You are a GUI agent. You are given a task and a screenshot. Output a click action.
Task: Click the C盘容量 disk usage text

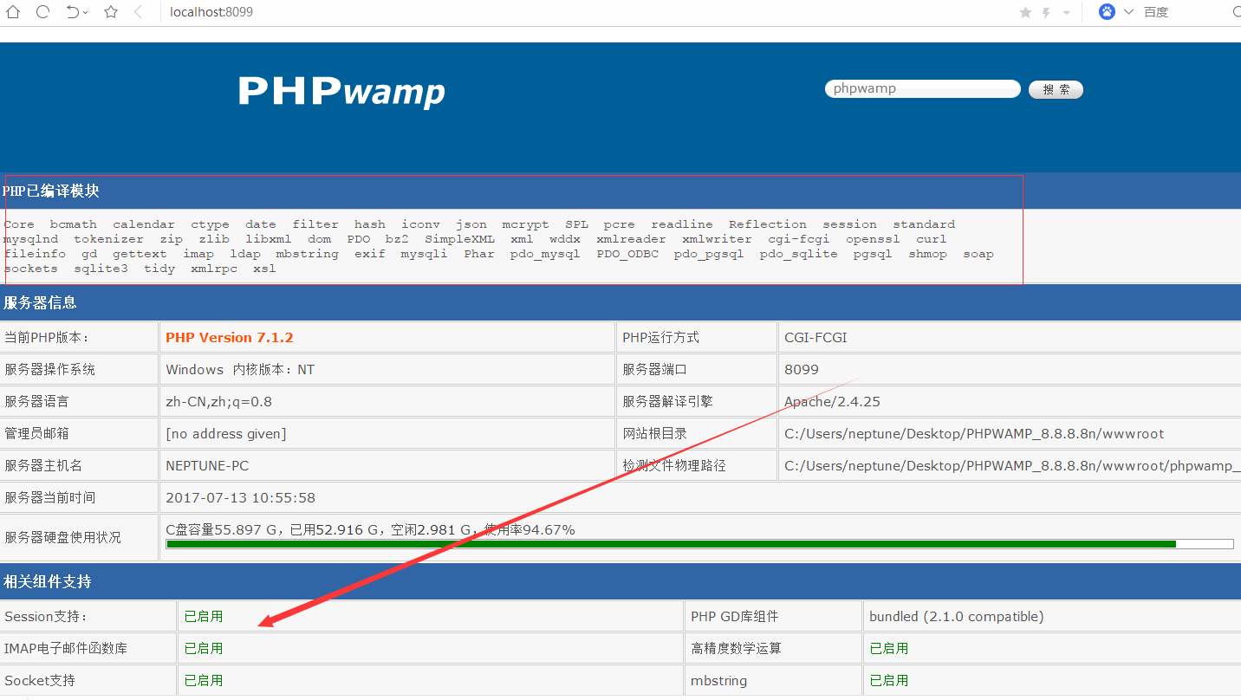[370, 529]
